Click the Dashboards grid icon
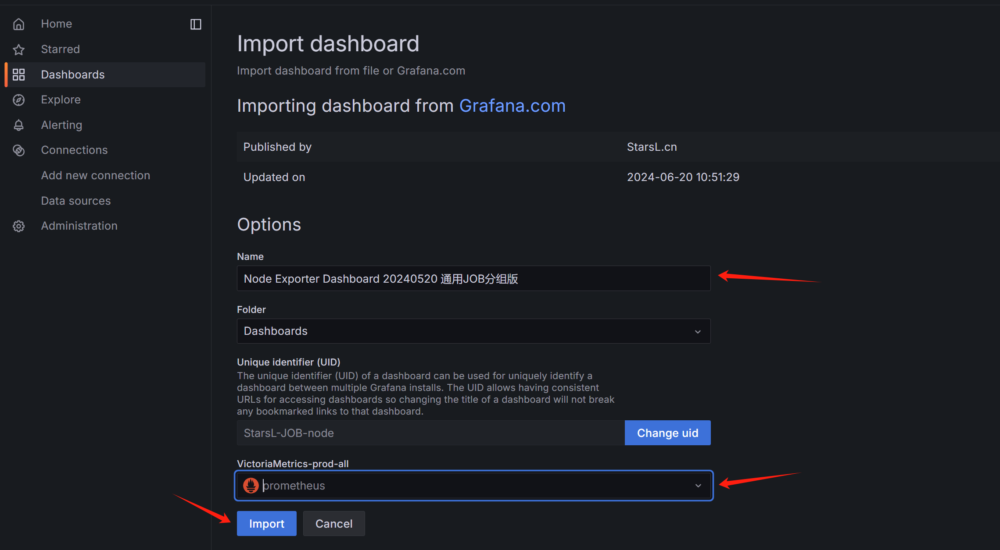The image size is (1000, 550). 18,75
